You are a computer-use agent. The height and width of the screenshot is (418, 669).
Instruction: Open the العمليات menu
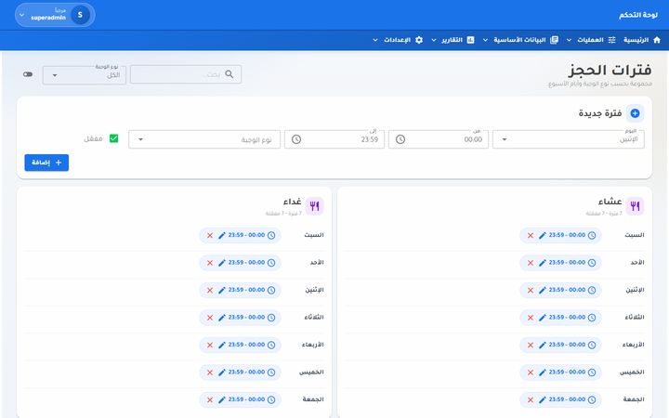click(x=591, y=40)
